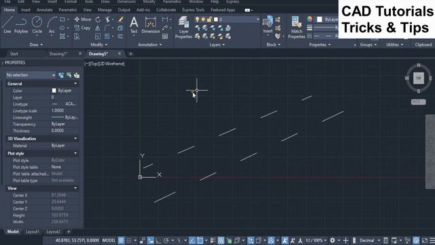Image resolution: width=435 pixels, height=245 pixels.
Task: Click the Dimension tool
Action: click(151, 25)
